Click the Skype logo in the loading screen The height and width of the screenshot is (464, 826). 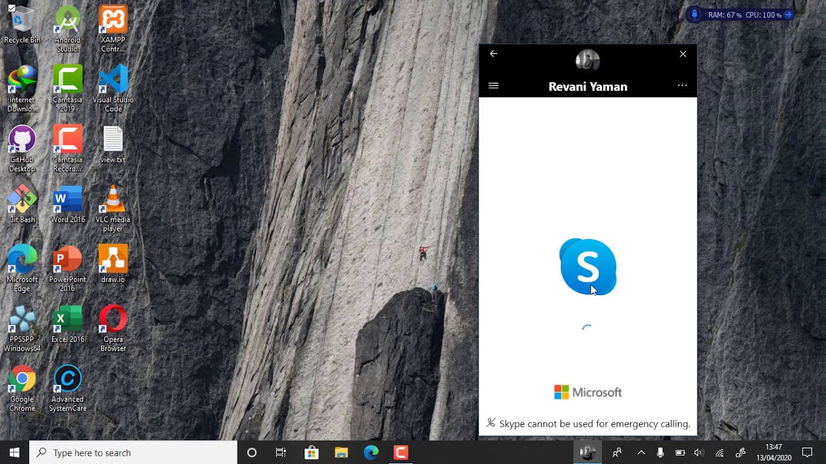point(588,267)
